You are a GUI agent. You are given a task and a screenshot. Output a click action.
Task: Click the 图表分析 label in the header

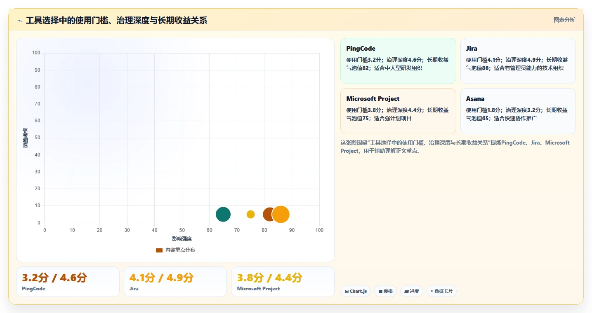tap(564, 20)
